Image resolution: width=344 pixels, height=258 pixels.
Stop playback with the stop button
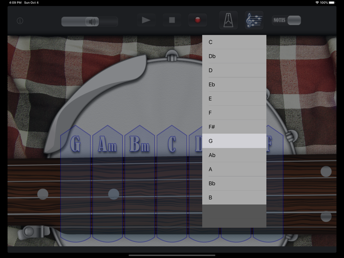pos(172,20)
